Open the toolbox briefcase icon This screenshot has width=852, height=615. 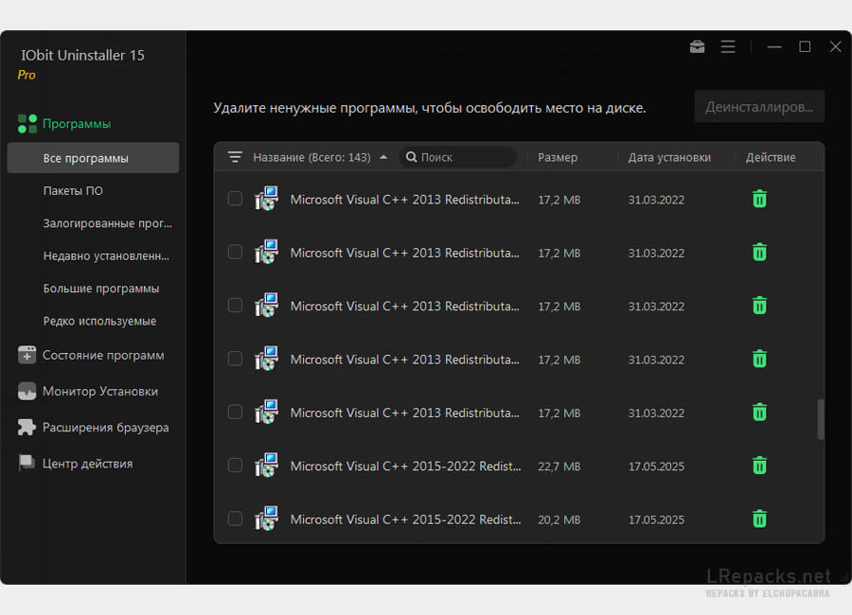pyautogui.click(x=697, y=46)
